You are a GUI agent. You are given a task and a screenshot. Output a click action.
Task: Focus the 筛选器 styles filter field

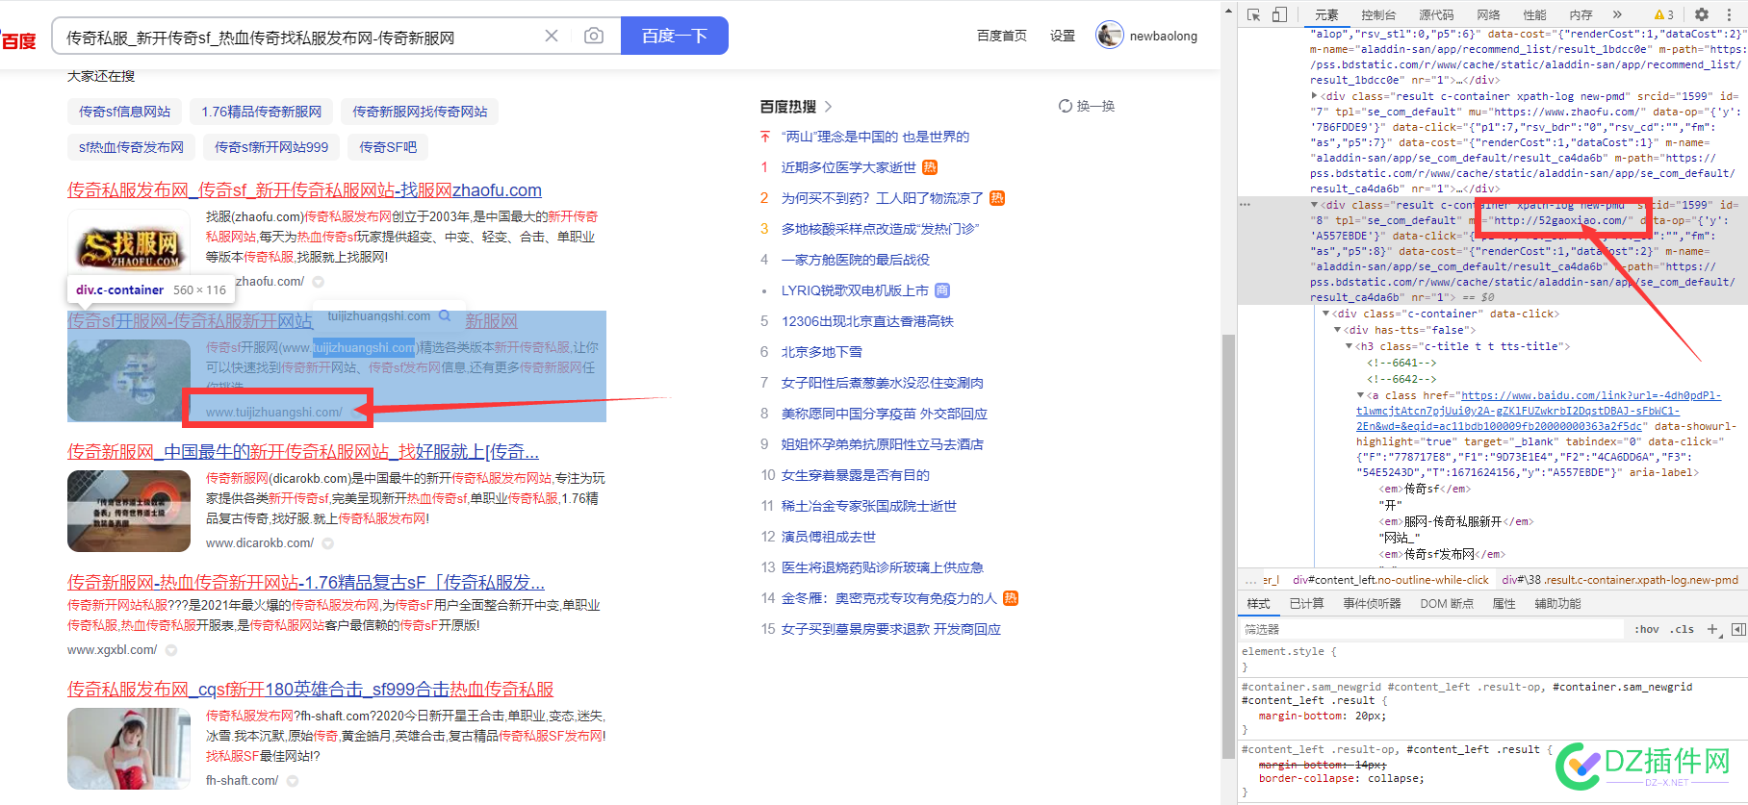(1432, 629)
